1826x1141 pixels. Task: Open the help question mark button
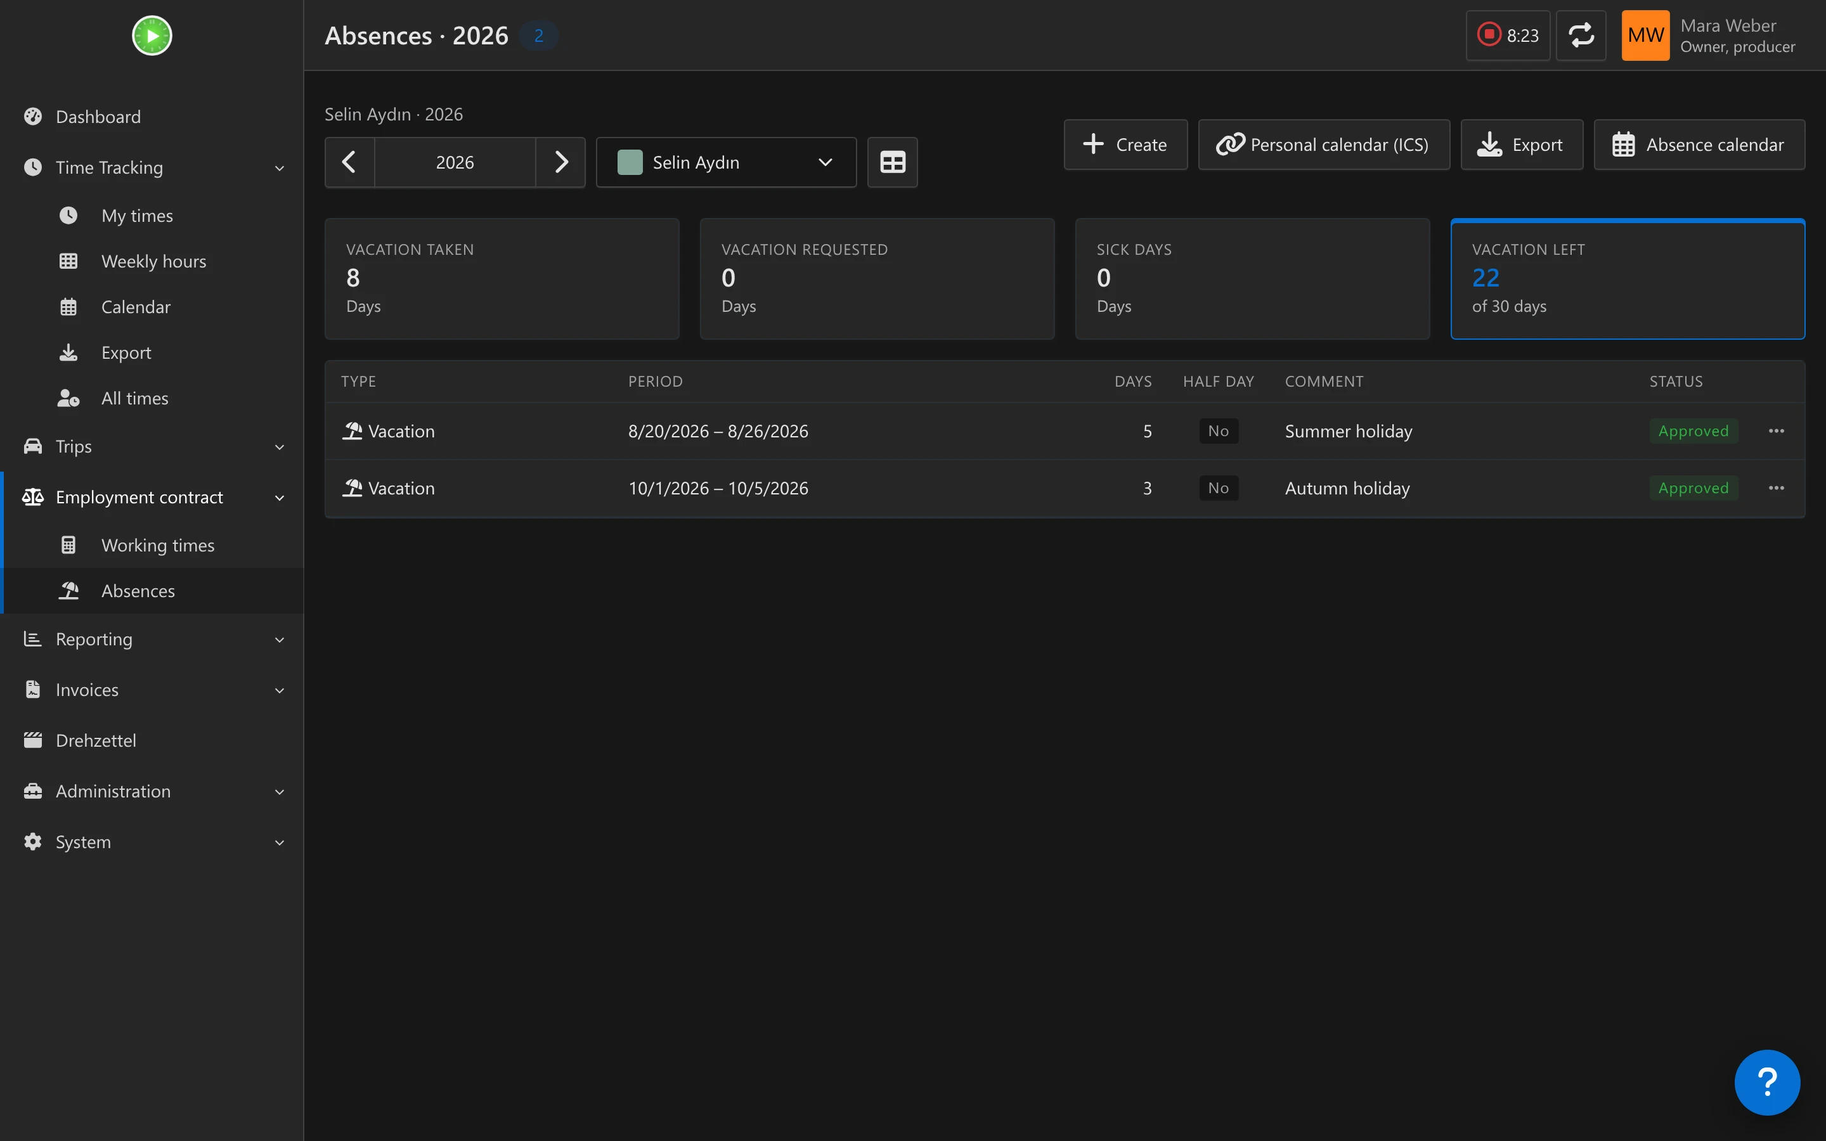(x=1767, y=1082)
